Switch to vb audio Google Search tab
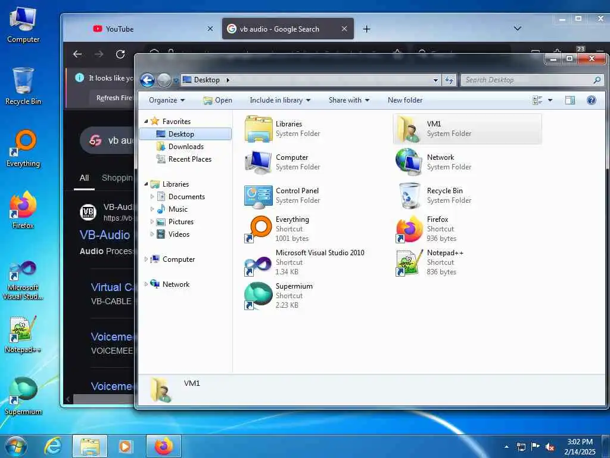The image size is (610, 458). pos(288,29)
